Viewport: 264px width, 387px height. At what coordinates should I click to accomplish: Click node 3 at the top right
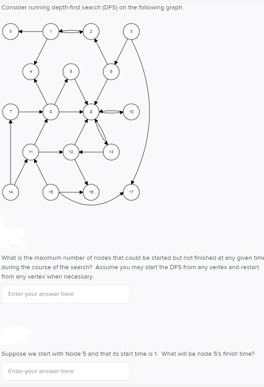(131, 31)
